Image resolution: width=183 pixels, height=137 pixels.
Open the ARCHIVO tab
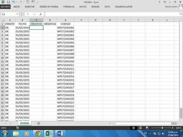point(5,6)
